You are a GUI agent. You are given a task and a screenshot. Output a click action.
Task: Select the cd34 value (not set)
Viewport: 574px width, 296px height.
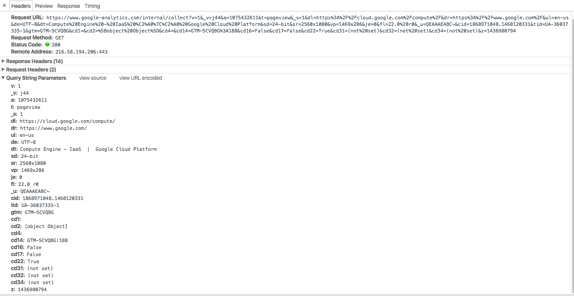pos(41,282)
